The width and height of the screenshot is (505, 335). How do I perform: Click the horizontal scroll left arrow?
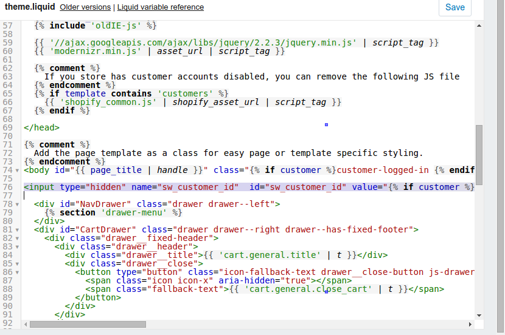26,325
